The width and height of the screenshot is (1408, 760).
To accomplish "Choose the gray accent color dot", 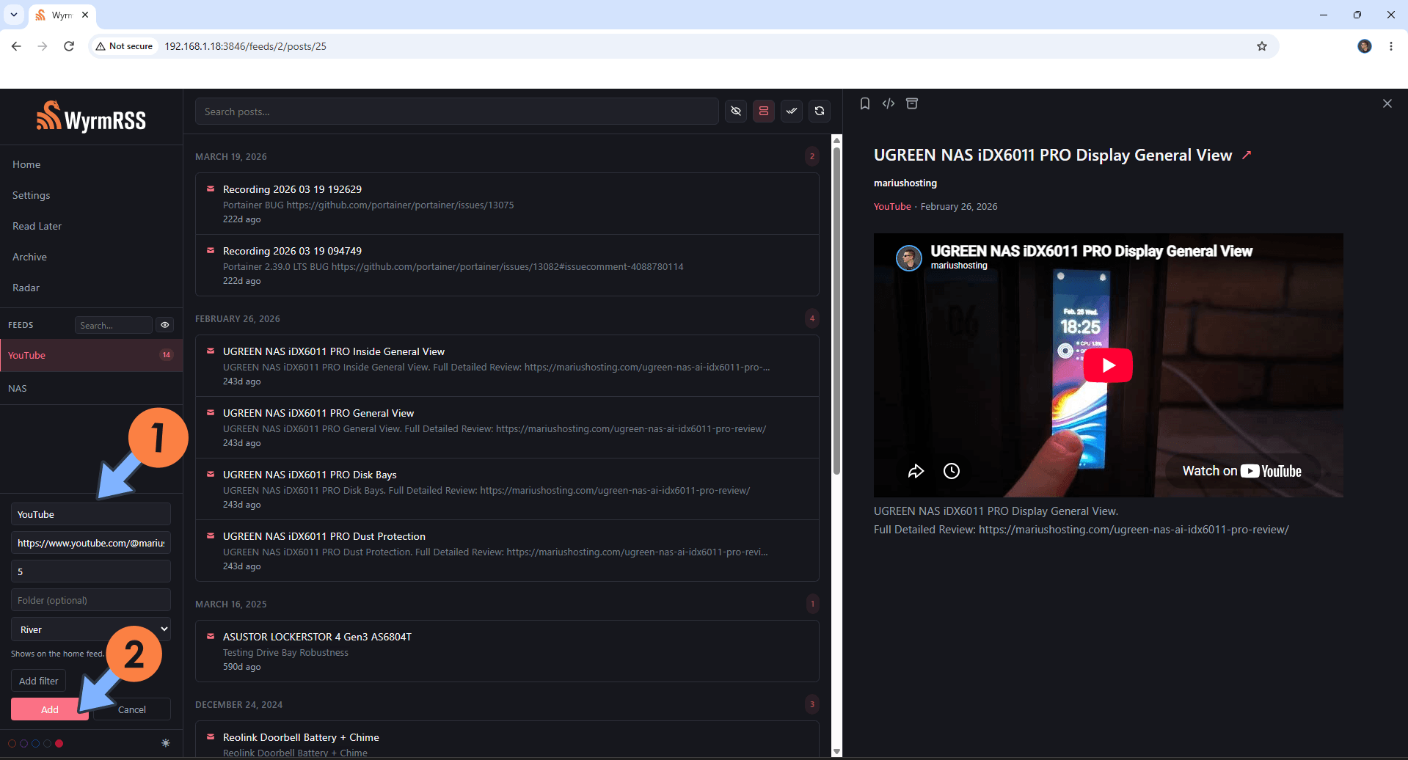I will point(47,743).
